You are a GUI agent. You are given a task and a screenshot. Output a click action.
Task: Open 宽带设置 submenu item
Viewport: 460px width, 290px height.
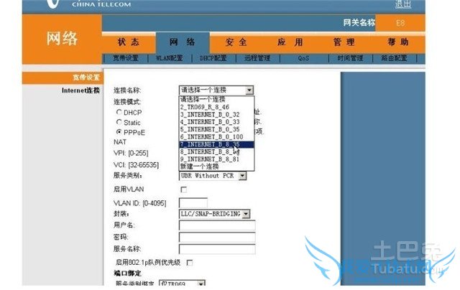pos(126,58)
